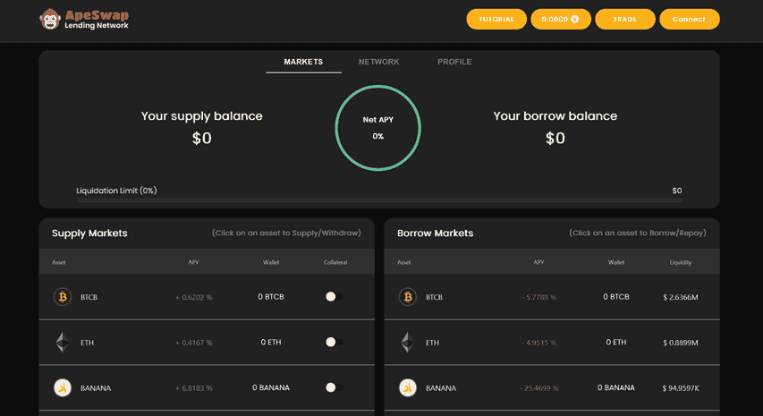The image size is (763, 416).
Task: Select ETH asset name in Supply Markets
Action: point(87,343)
